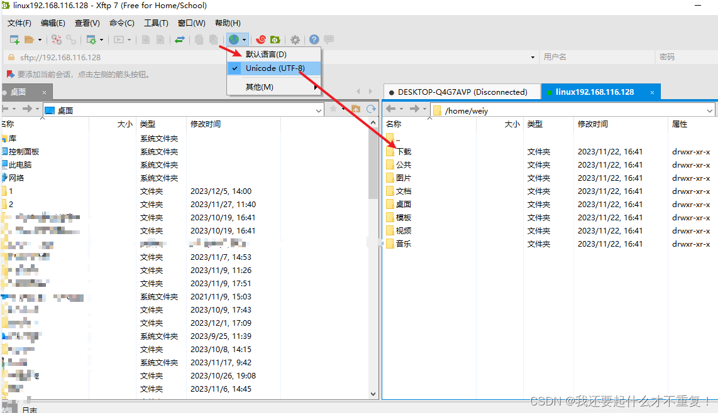The width and height of the screenshot is (718, 413).
Task: Open the 桌面 local path dropdown
Action: tap(318, 110)
